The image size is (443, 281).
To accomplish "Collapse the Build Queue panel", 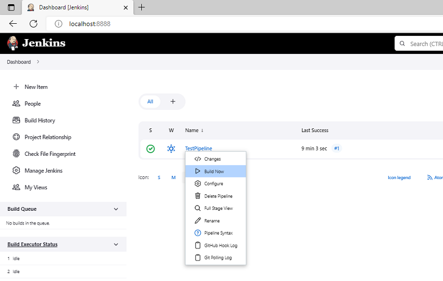I will tap(116, 209).
